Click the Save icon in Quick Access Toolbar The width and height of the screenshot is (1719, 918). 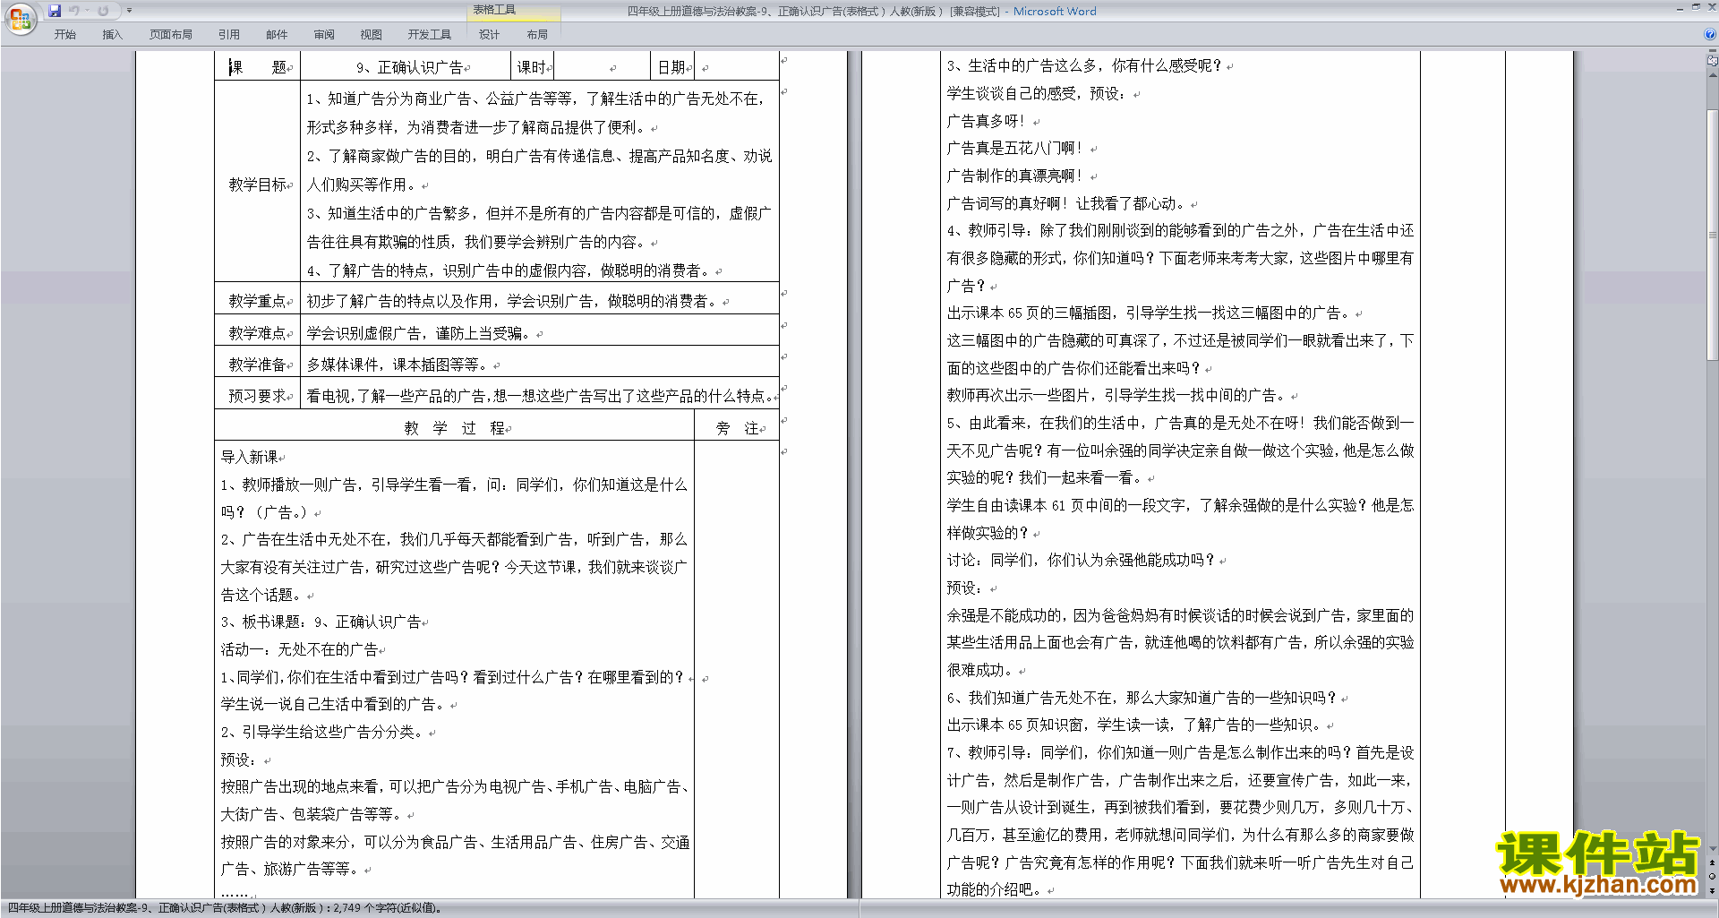[x=55, y=11]
